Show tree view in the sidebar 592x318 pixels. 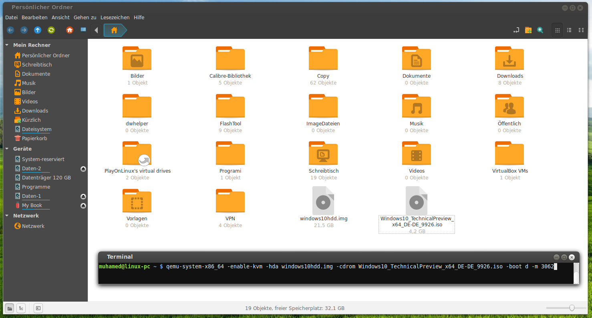pos(21,308)
